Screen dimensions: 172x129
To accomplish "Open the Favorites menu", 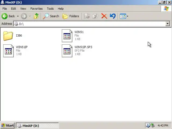I will 37,9.
